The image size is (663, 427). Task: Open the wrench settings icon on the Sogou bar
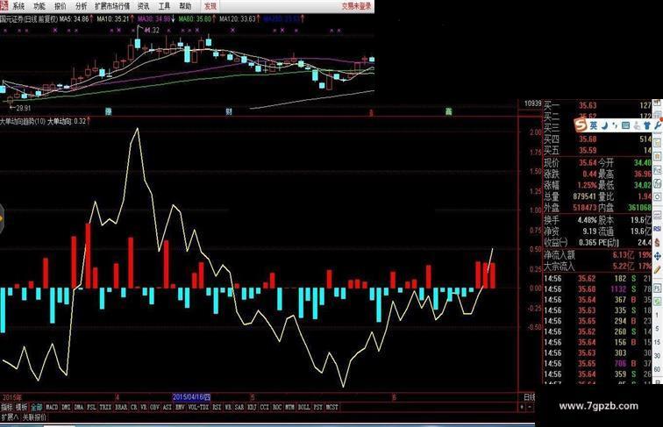point(658,125)
